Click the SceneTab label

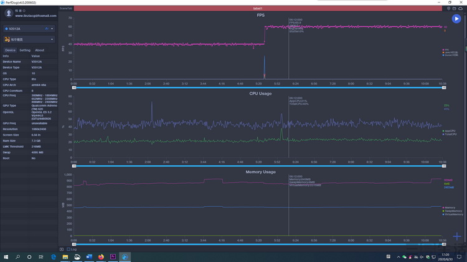(x=66, y=8)
